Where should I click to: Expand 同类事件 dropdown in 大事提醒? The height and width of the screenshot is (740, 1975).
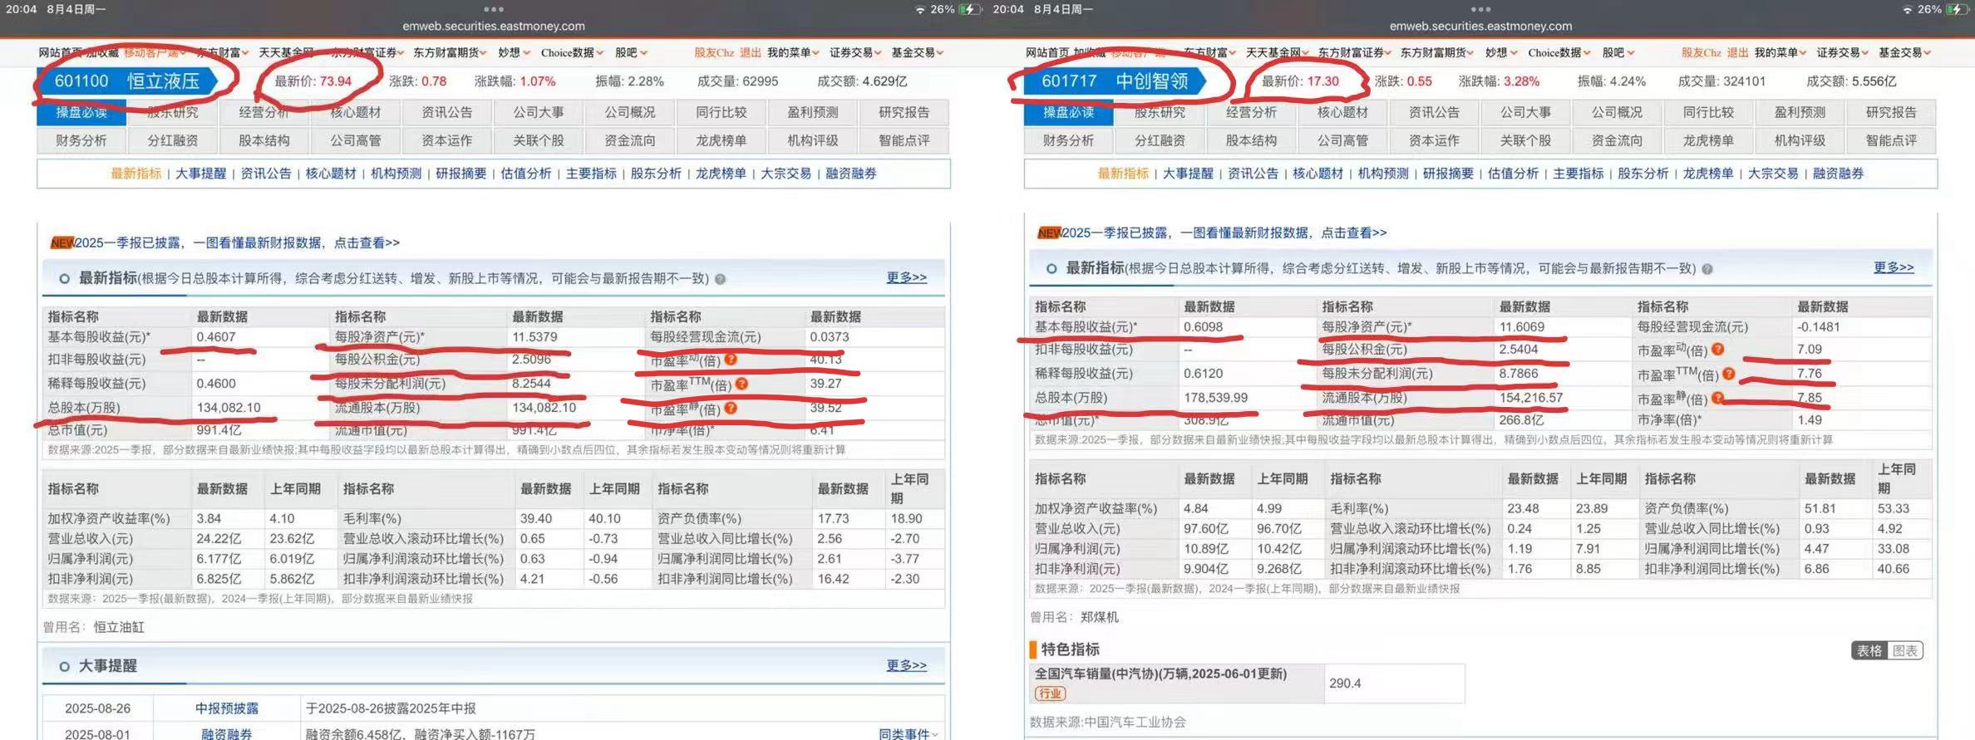pos(909,734)
